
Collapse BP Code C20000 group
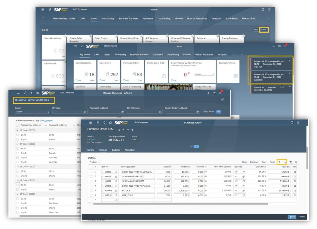[18, 130]
